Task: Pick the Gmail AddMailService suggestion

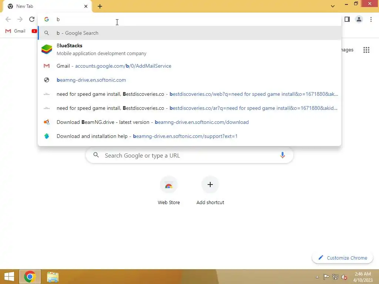Action: [189, 66]
